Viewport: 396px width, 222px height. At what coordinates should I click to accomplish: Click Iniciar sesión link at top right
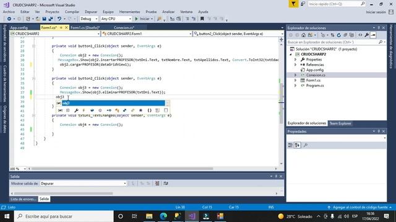376,12
